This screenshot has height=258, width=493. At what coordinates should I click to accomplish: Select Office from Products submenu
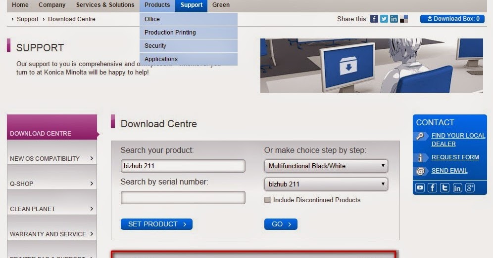click(188, 19)
